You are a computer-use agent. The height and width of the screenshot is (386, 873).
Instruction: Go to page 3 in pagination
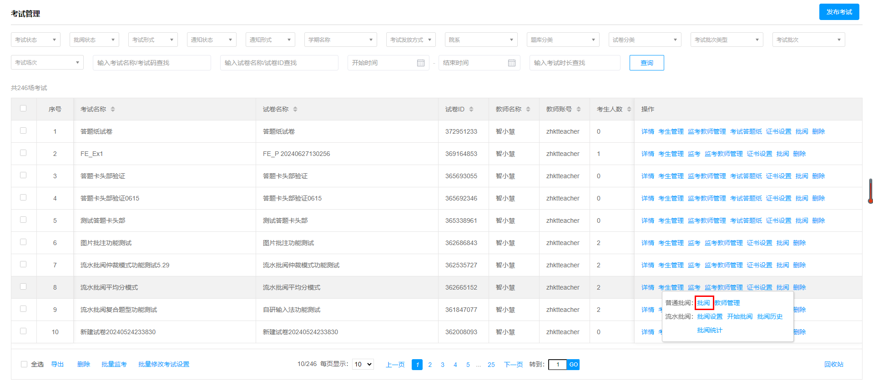[x=443, y=365]
